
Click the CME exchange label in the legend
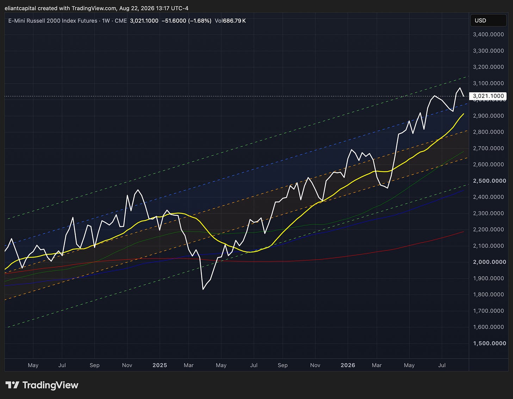(x=121, y=21)
